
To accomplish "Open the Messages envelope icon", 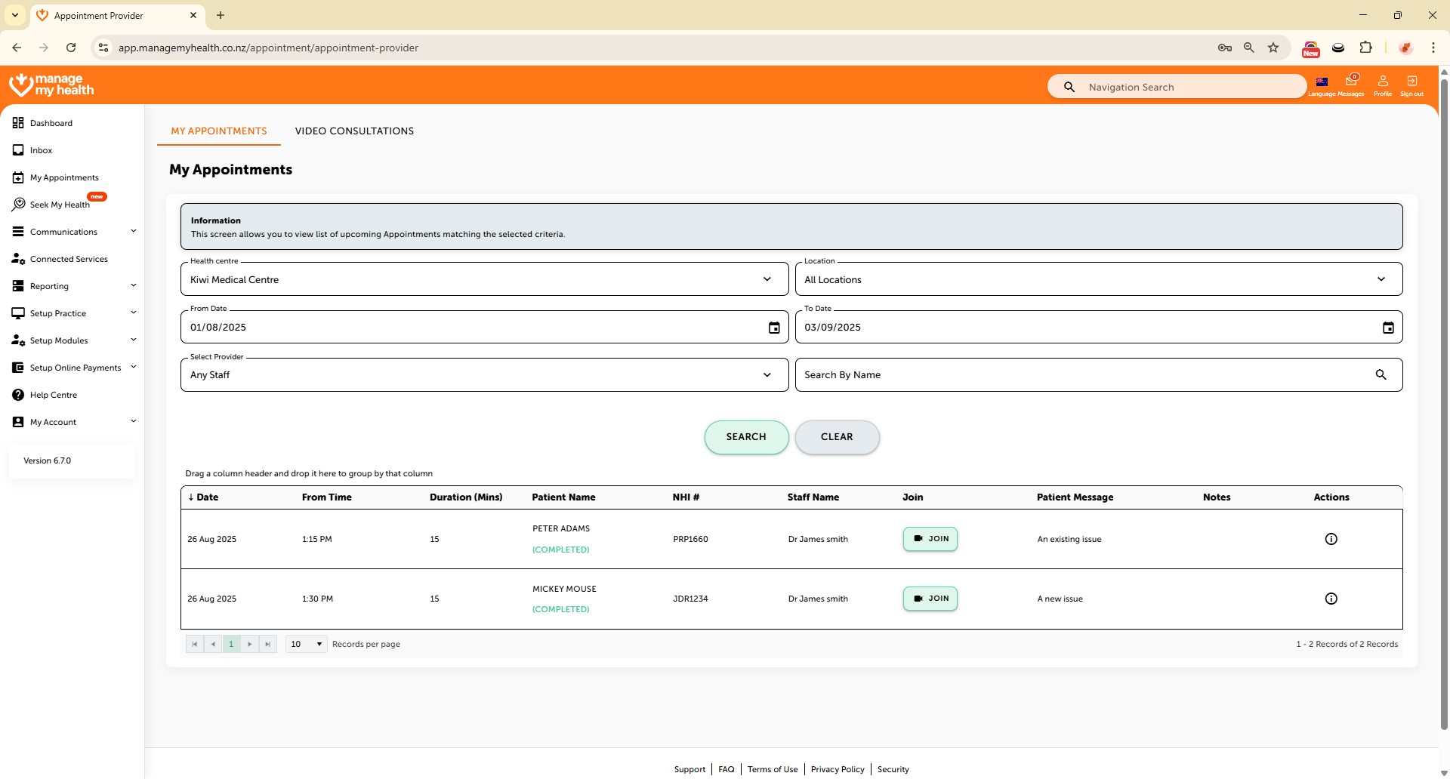I will point(1351,82).
